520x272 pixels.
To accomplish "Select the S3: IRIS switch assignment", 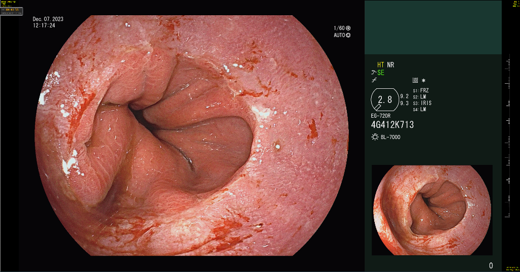I will (x=422, y=103).
